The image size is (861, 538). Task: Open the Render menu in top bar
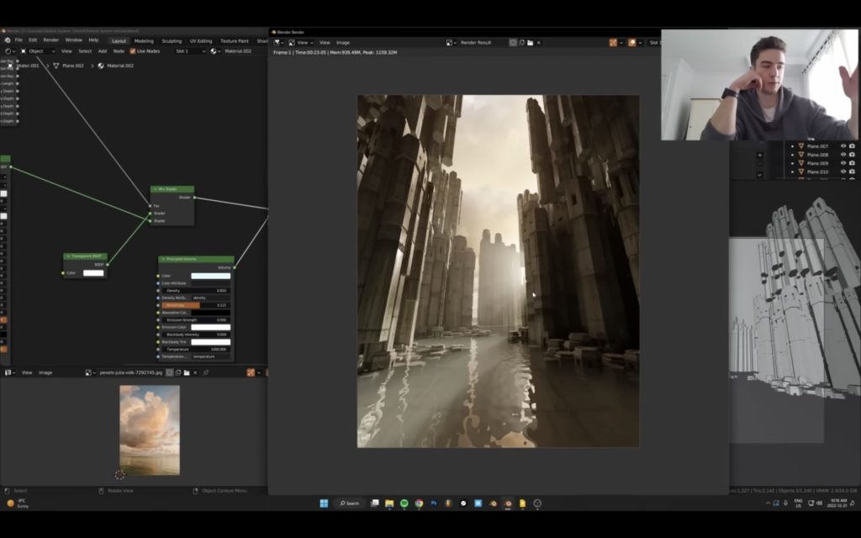(x=51, y=40)
